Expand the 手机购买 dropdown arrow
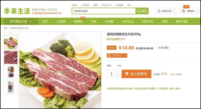 (126, 56)
